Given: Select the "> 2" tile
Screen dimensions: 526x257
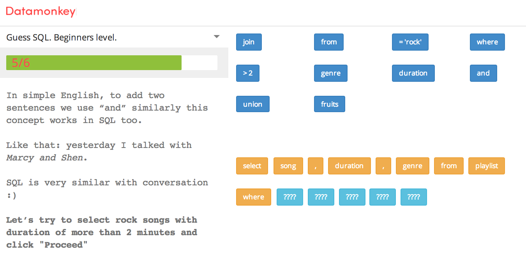Looking at the screenshot, I should pos(248,73).
